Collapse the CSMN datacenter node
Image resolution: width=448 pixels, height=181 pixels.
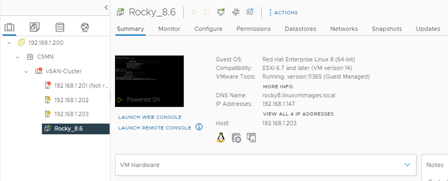click(18, 57)
